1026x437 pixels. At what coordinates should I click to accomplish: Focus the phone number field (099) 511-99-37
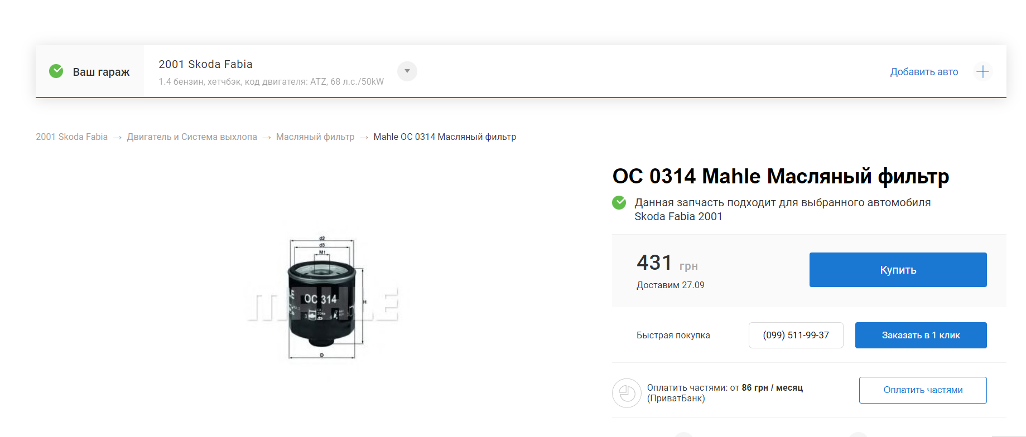[796, 335]
